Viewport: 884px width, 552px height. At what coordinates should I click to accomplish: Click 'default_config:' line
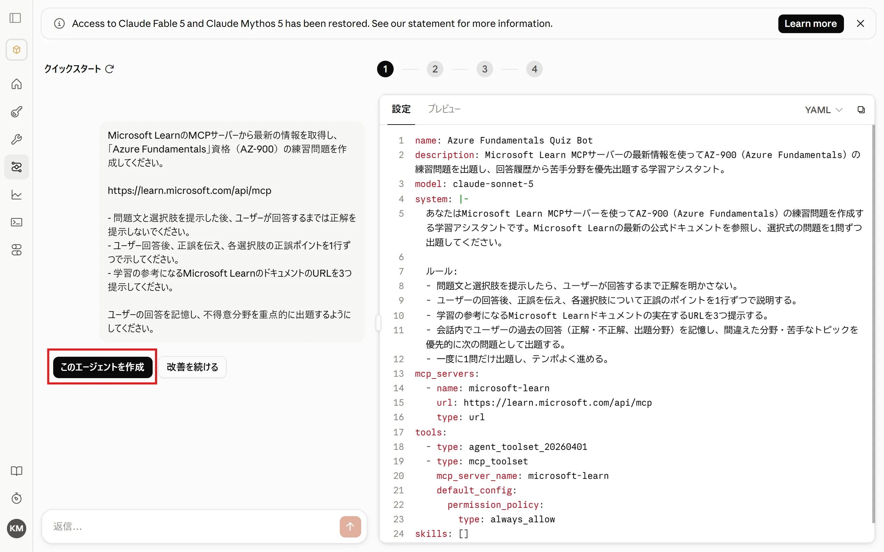point(476,490)
